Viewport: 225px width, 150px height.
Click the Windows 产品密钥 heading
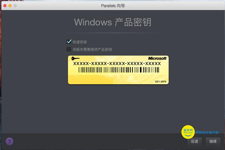(x=113, y=22)
